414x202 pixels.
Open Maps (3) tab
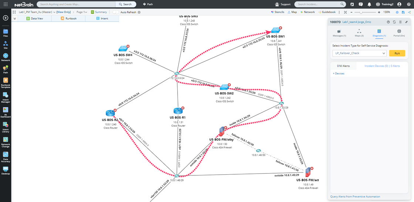[359, 33]
